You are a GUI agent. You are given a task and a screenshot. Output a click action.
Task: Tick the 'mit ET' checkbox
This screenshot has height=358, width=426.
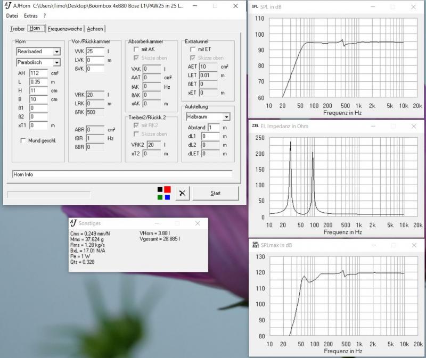point(193,49)
